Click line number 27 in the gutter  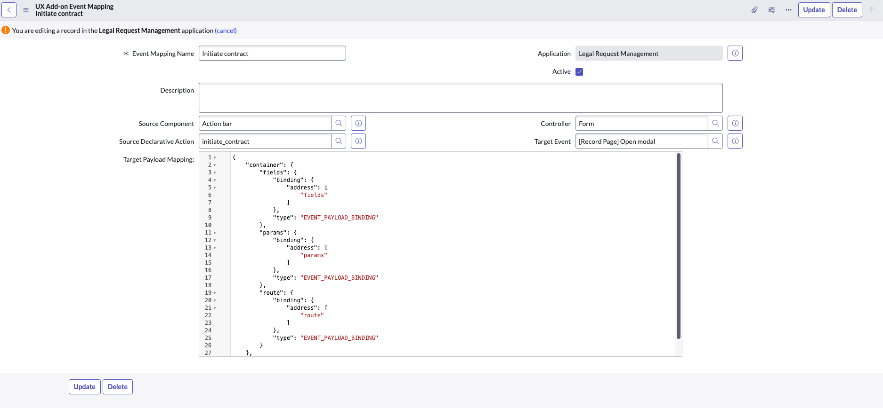[208, 353]
